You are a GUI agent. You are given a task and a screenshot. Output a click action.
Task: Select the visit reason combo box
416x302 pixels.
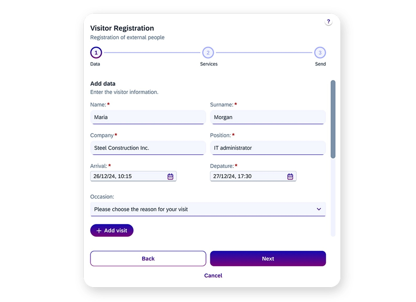click(202, 209)
